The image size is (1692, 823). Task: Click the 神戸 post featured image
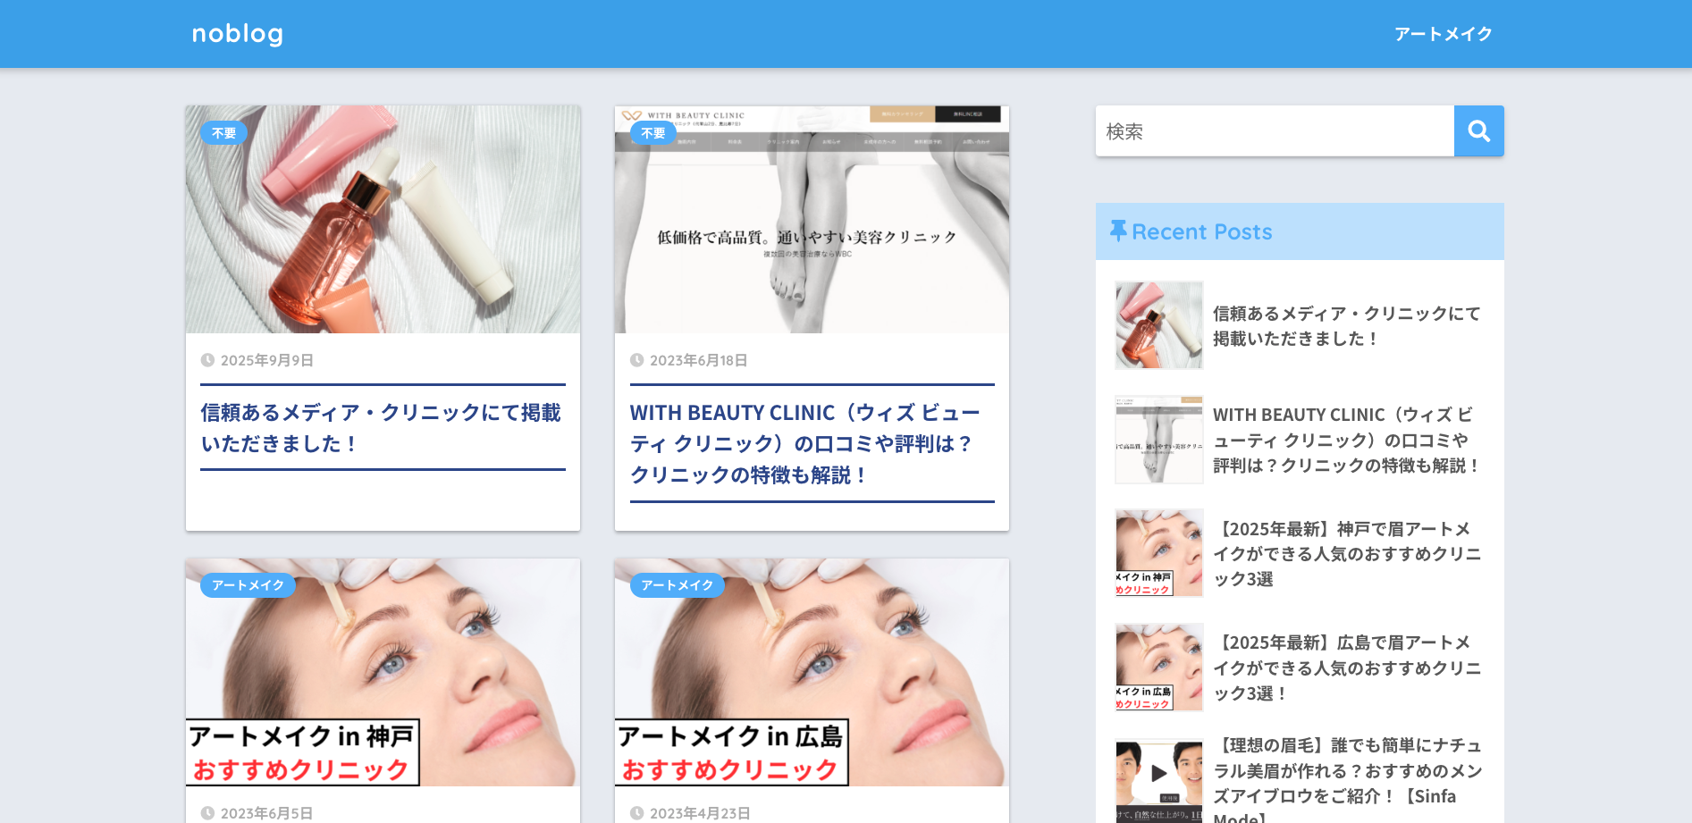click(x=382, y=670)
